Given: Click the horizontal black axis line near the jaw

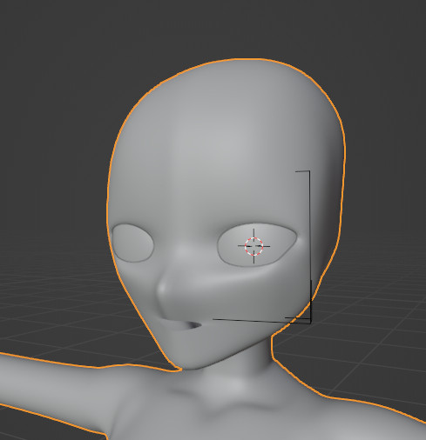Looking at the screenshot, I should click(261, 321).
